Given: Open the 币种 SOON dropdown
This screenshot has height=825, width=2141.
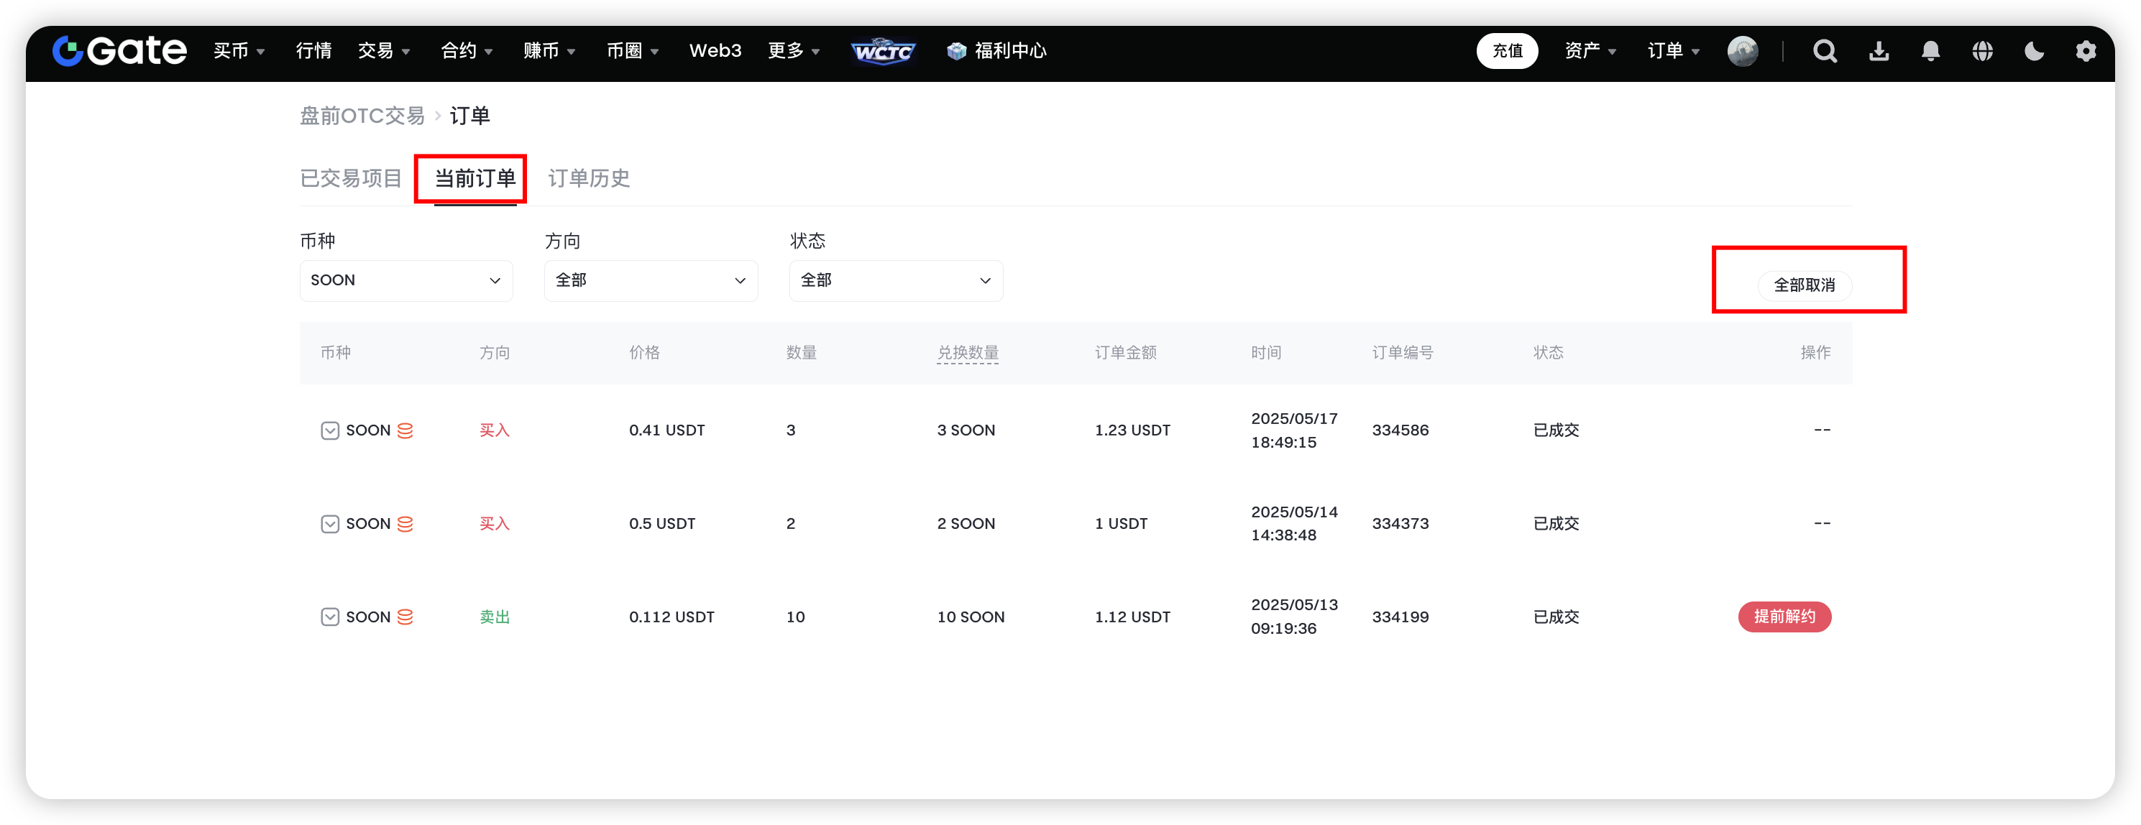Looking at the screenshot, I should point(405,281).
